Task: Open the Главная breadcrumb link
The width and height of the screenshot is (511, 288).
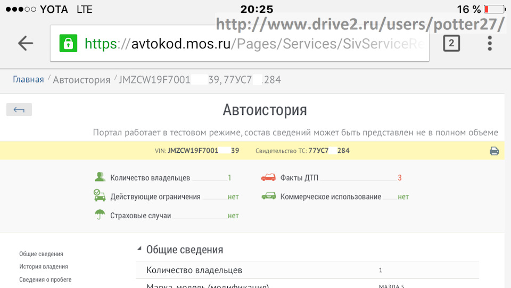Action: point(28,79)
